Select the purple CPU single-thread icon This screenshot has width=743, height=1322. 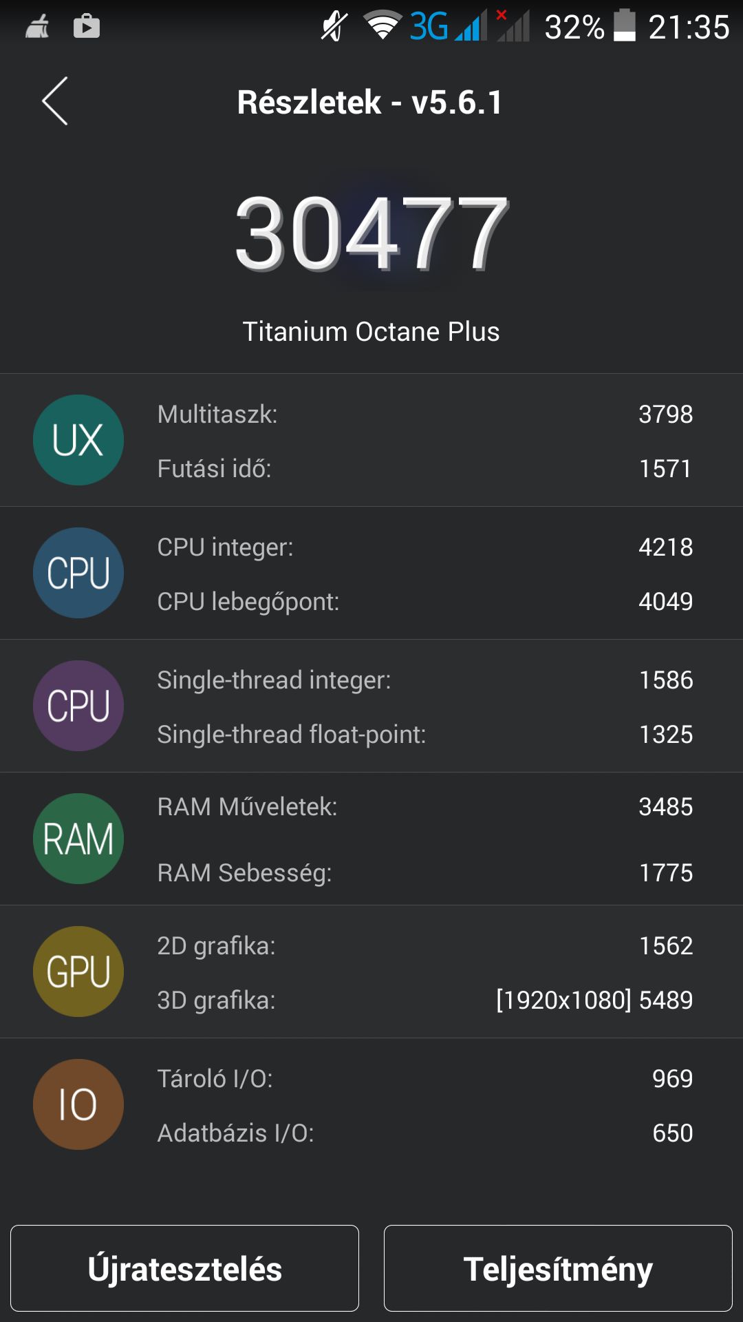click(78, 706)
